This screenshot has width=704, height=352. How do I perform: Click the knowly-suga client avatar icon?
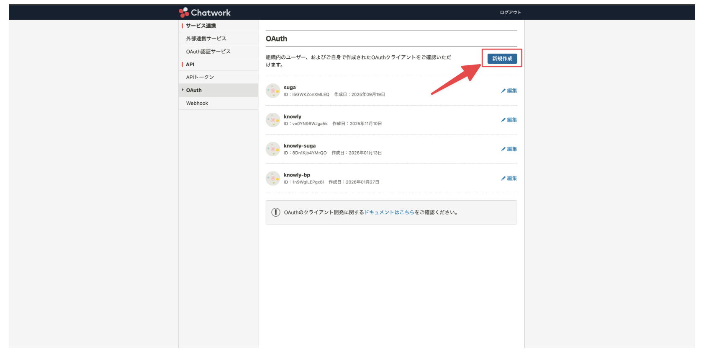pyautogui.click(x=273, y=149)
